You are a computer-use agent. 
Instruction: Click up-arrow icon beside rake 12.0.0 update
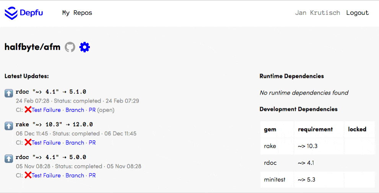click(x=9, y=125)
